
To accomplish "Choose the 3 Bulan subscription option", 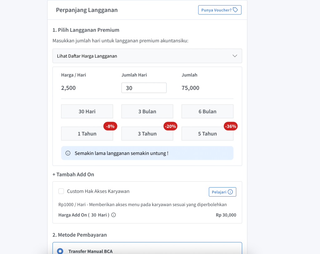I will tap(147, 111).
